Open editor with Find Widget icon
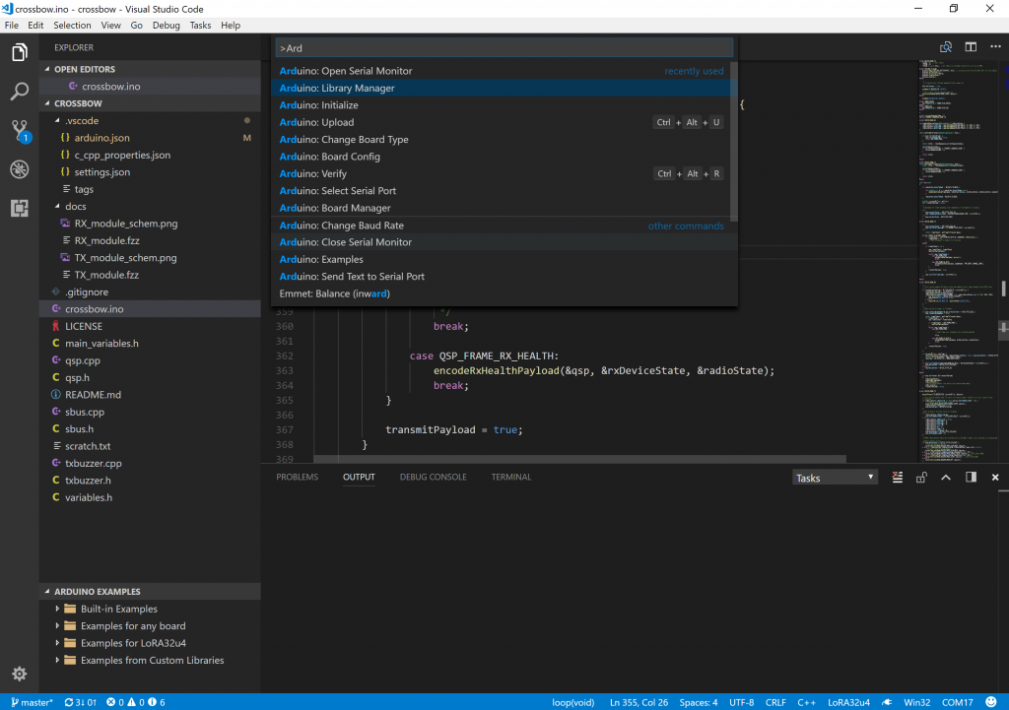 tap(945, 46)
